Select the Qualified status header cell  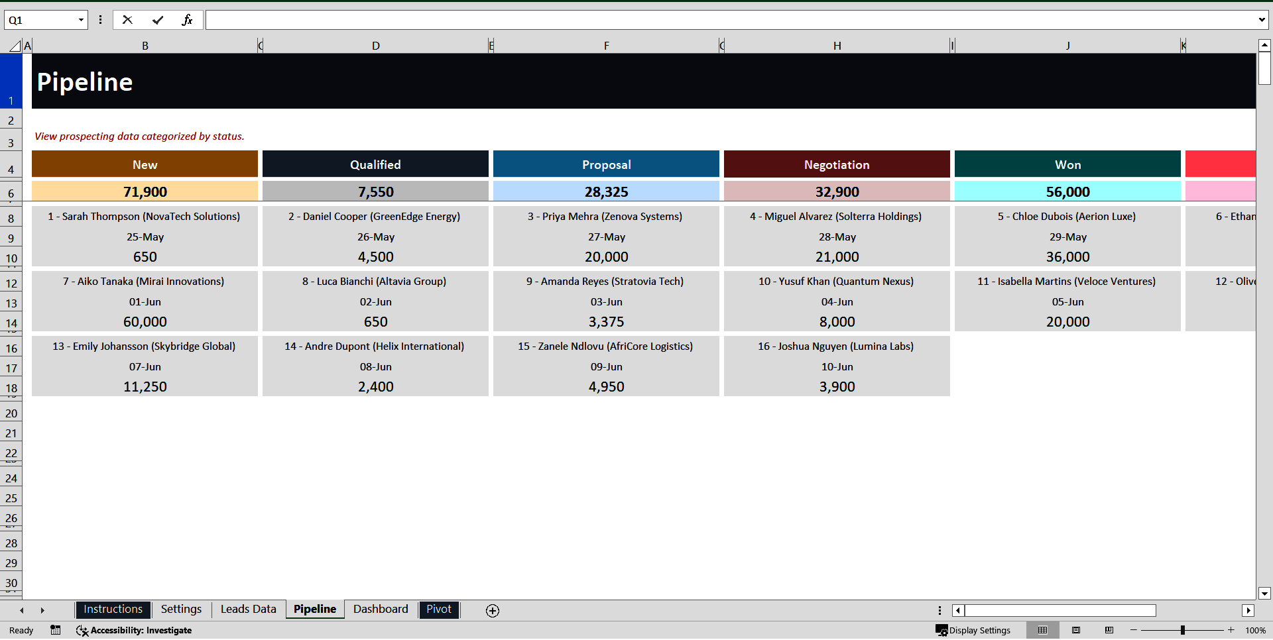(376, 164)
